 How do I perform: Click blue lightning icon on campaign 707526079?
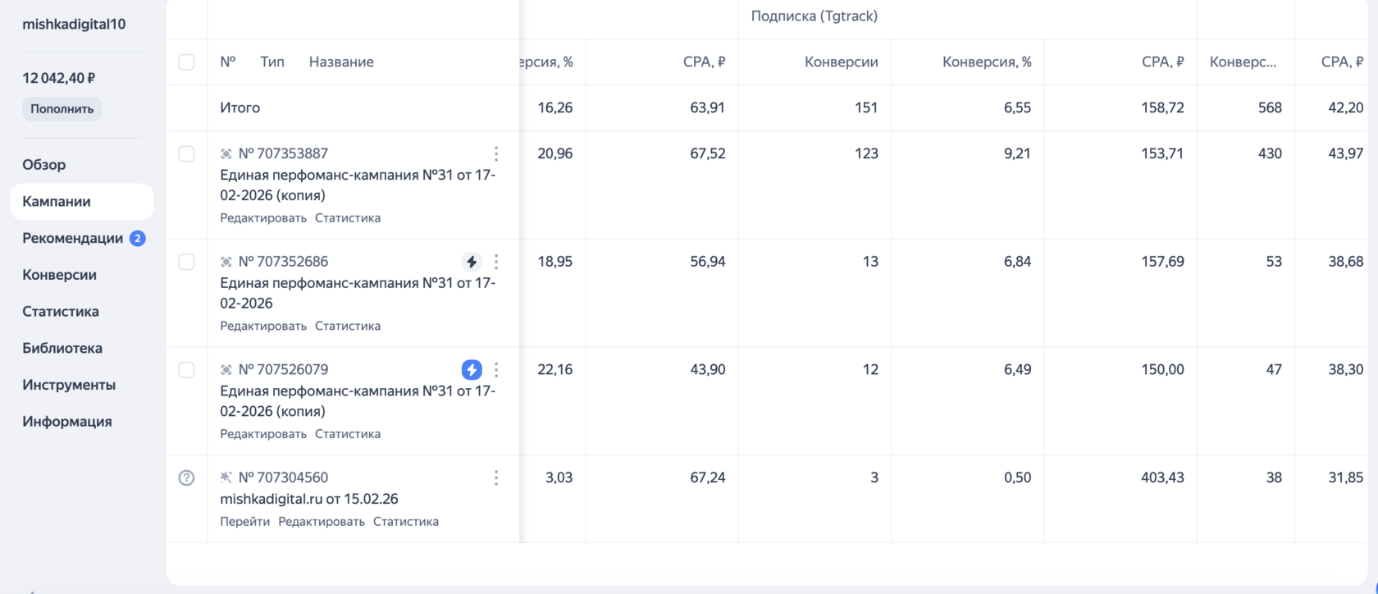[472, 370]
